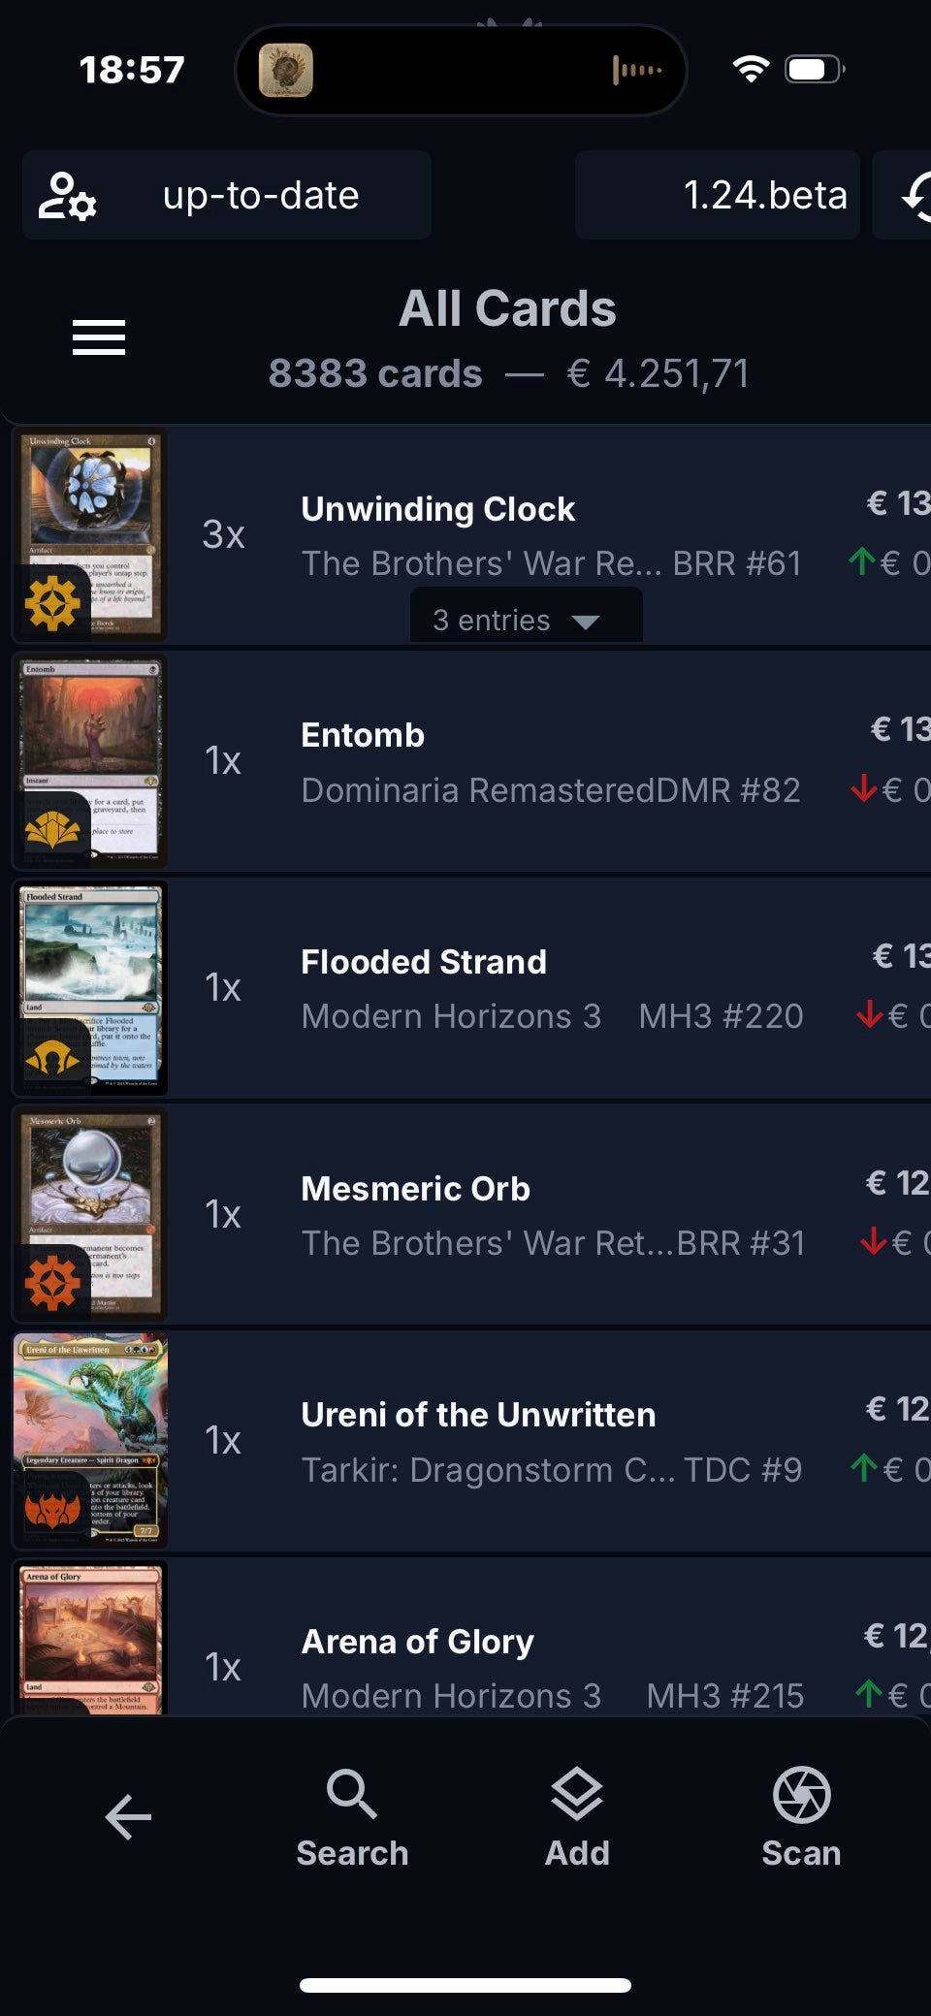Tap the up-to-date status button
This screenshot has width=931, height=2016.
click(227, 195)
